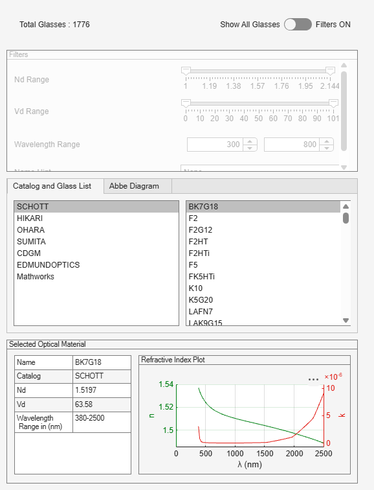The width and height of the screenshot is (374, 490).
Task: Select the Mathworks catalog
Action: coord(96,277)
